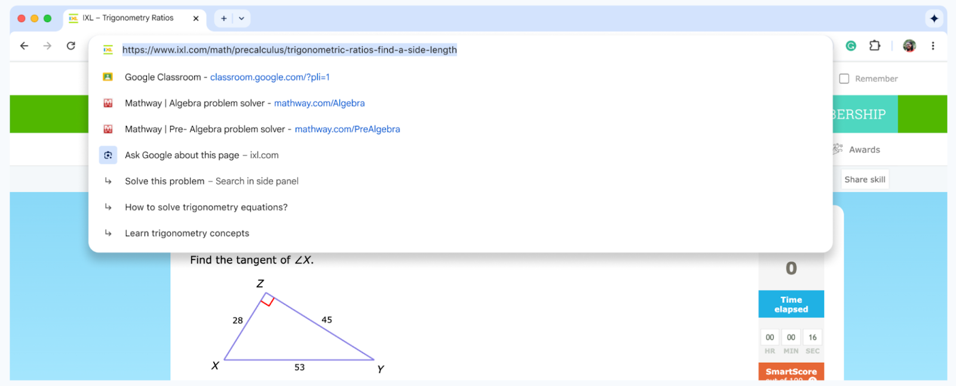The image size is (956, 386).
Task: Open the Grammarly extension icon
Action: (x=851, y=46)
